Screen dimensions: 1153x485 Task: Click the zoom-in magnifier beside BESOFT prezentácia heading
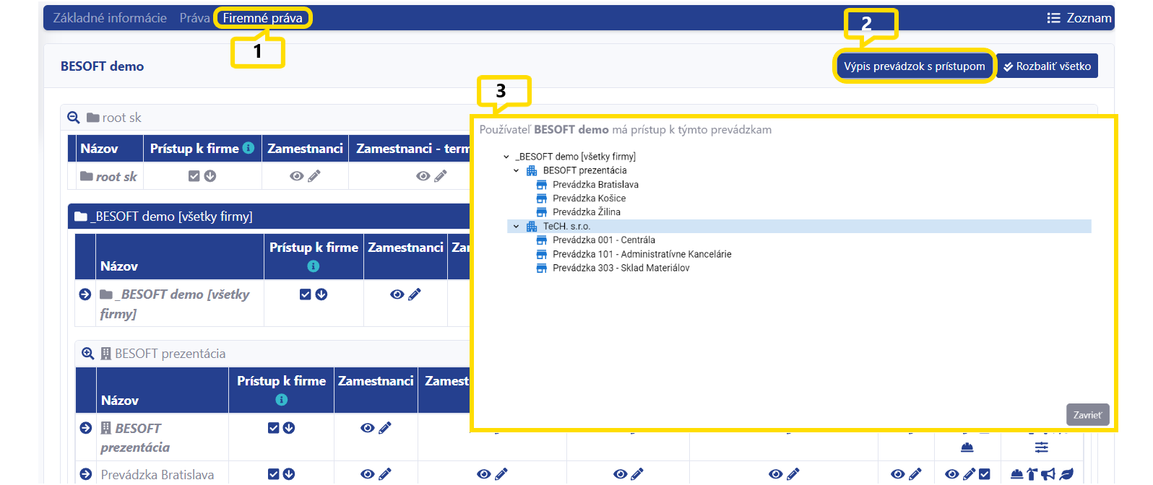(87, 353)
